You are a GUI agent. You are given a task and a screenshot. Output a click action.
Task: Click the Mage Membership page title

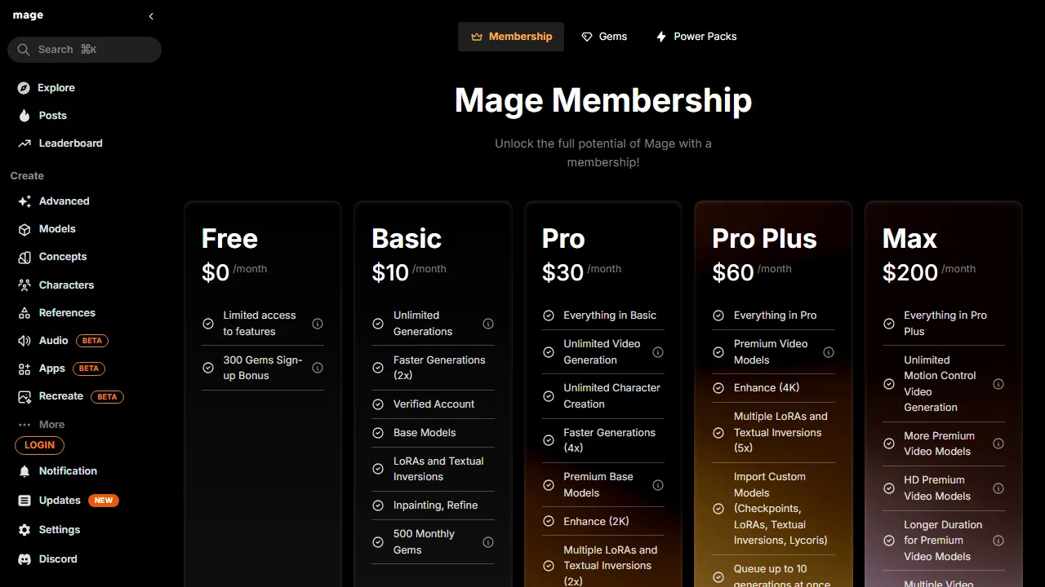[603, 100]
